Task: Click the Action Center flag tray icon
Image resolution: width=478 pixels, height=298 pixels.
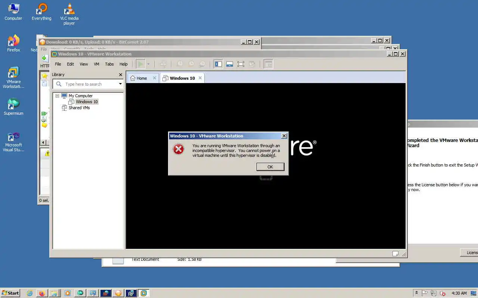Action: 425,293
